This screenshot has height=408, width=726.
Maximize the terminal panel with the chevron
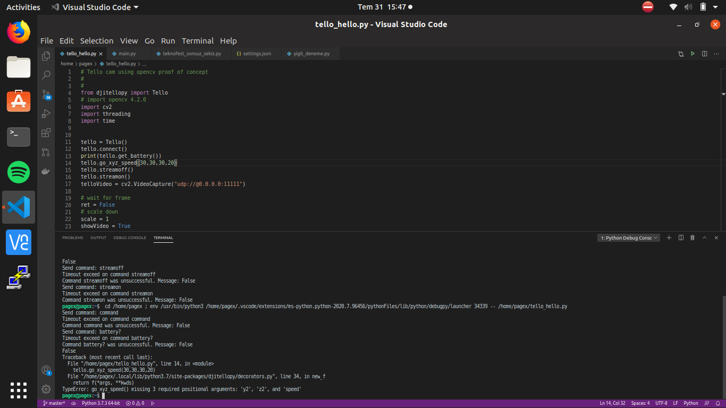pos(704,237)
